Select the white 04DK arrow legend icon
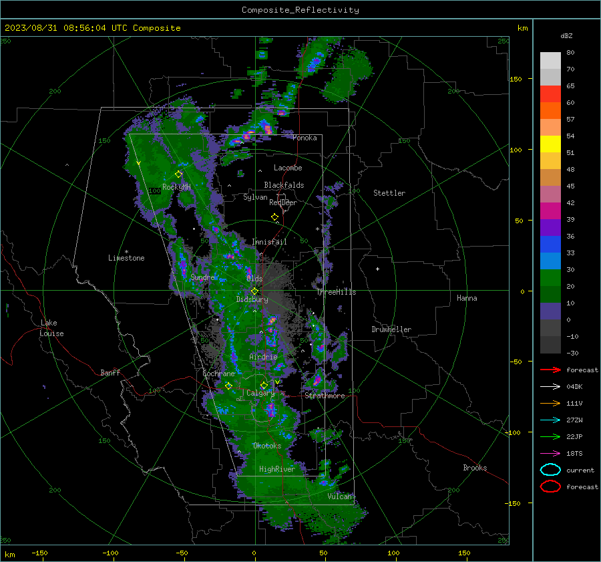The image size is (601, 562). [550, 386]
